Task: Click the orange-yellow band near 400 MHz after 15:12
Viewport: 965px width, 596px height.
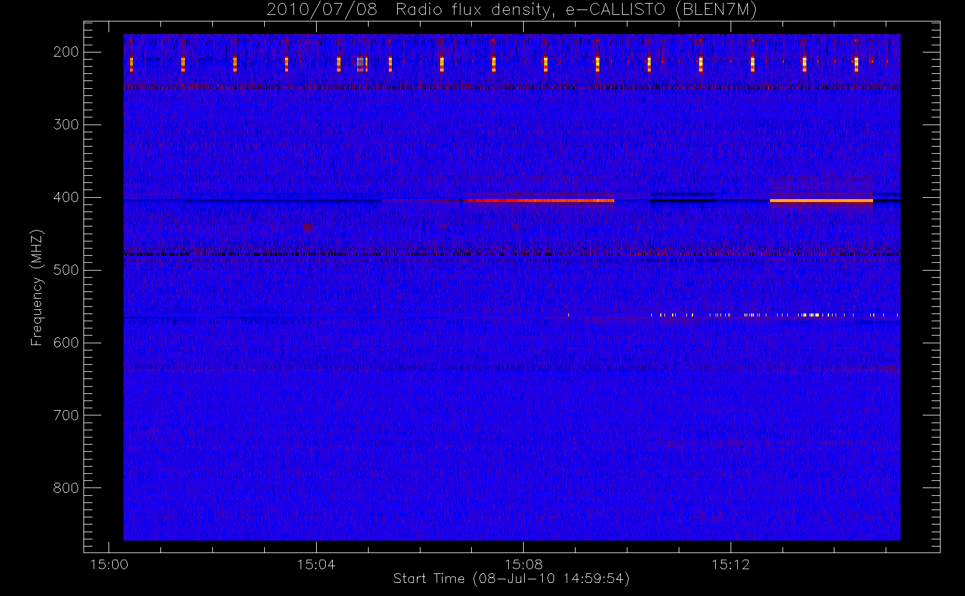Action: pos(821,201)
